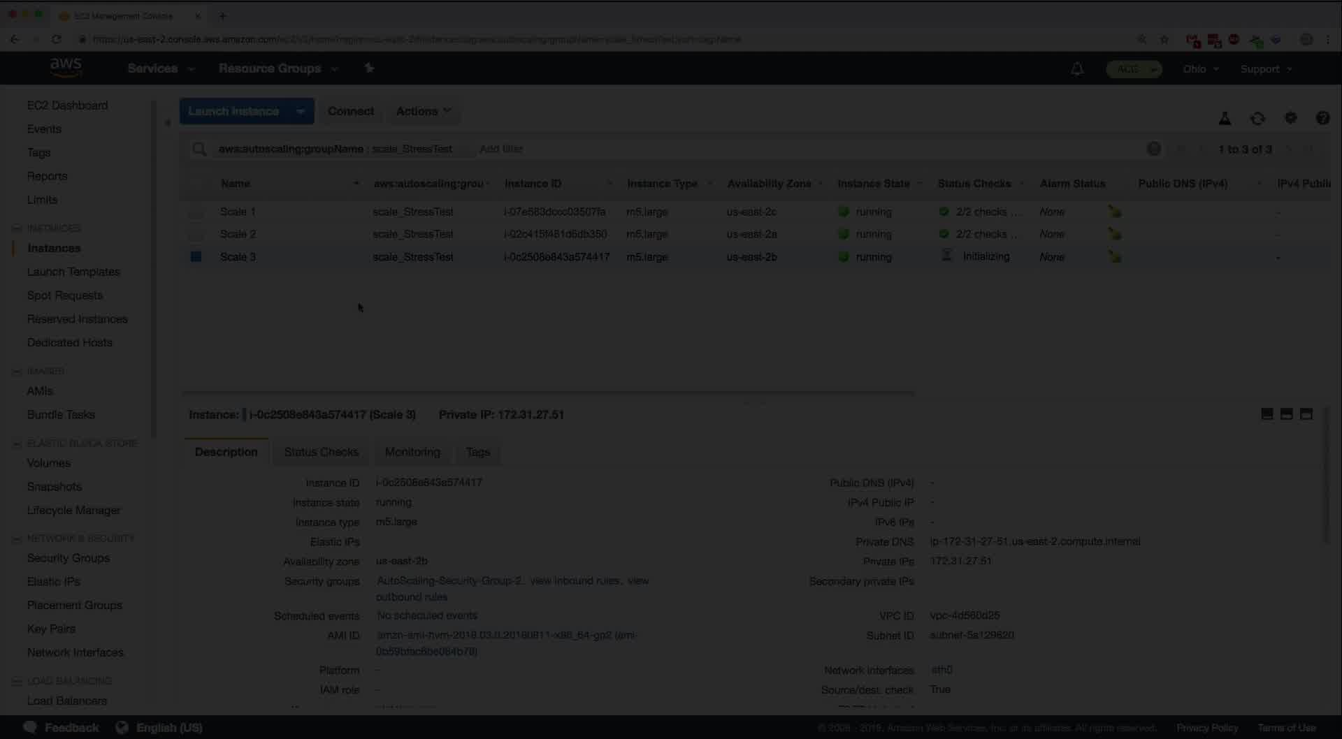The width and height of the screenshot is (1342, 739).
Task: Go back in the browser
Action: [x=15, y=39]
